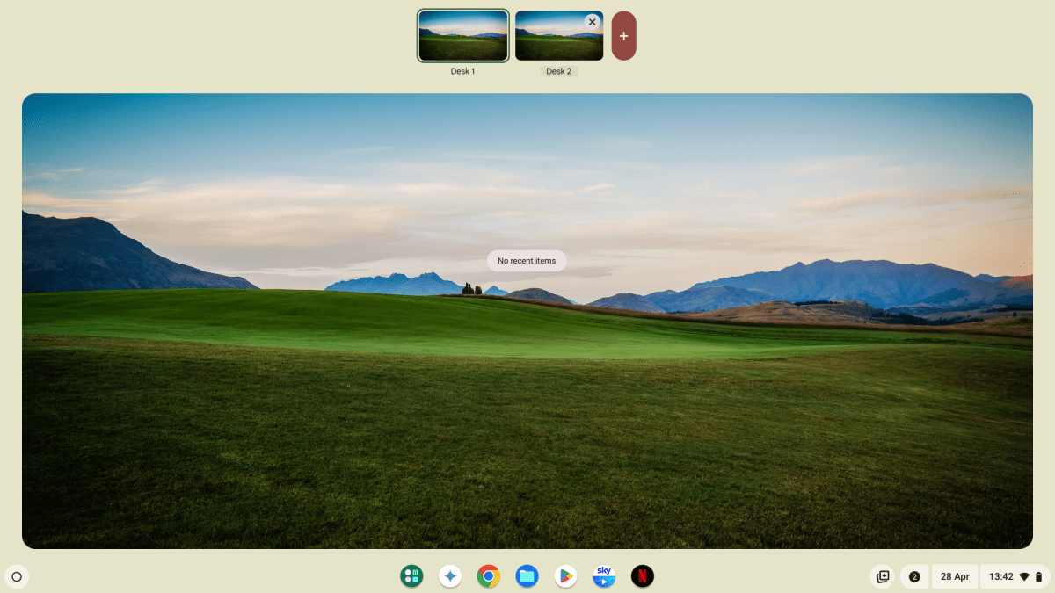The width and height of the screenshot is (1055, 593).
Task: Rename Desk 2 by clicking its label
Action: [559, 70]
